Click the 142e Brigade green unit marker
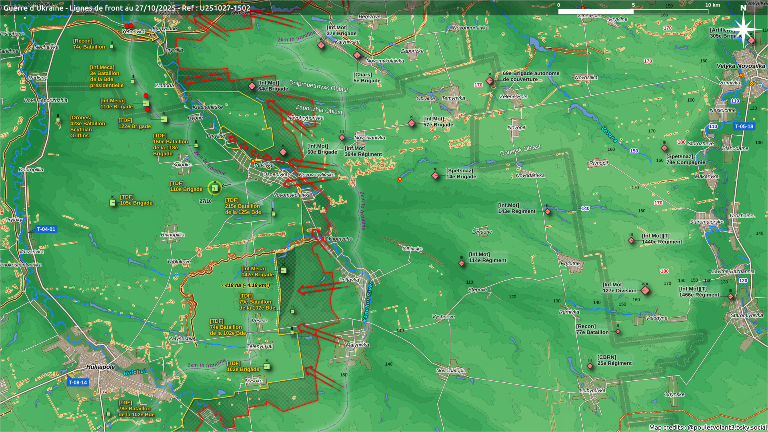 click(x=283, y=270)
